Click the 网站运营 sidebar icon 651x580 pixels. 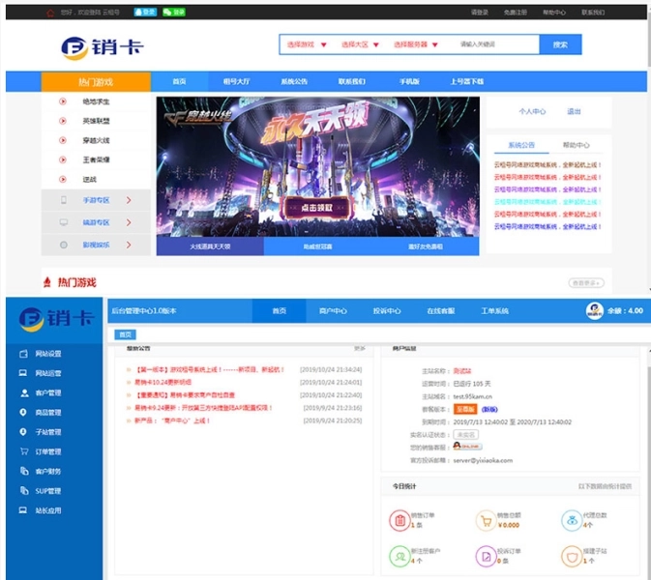[23, 373]
